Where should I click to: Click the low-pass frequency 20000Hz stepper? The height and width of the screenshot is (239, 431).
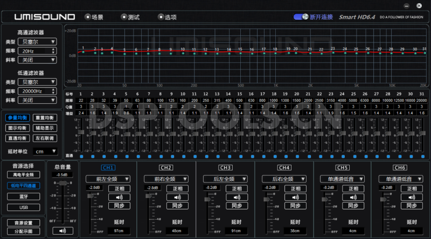click(x=53, y=91)
